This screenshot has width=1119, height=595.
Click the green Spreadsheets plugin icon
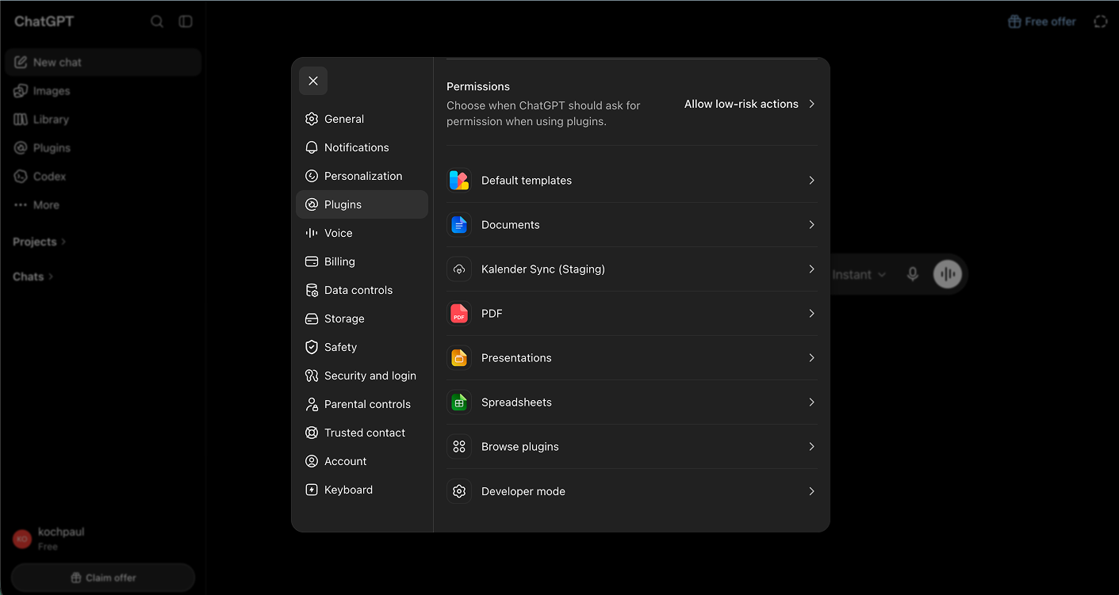click(459, 402)
